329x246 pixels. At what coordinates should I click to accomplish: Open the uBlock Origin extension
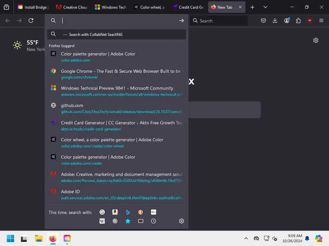(310, 20)
